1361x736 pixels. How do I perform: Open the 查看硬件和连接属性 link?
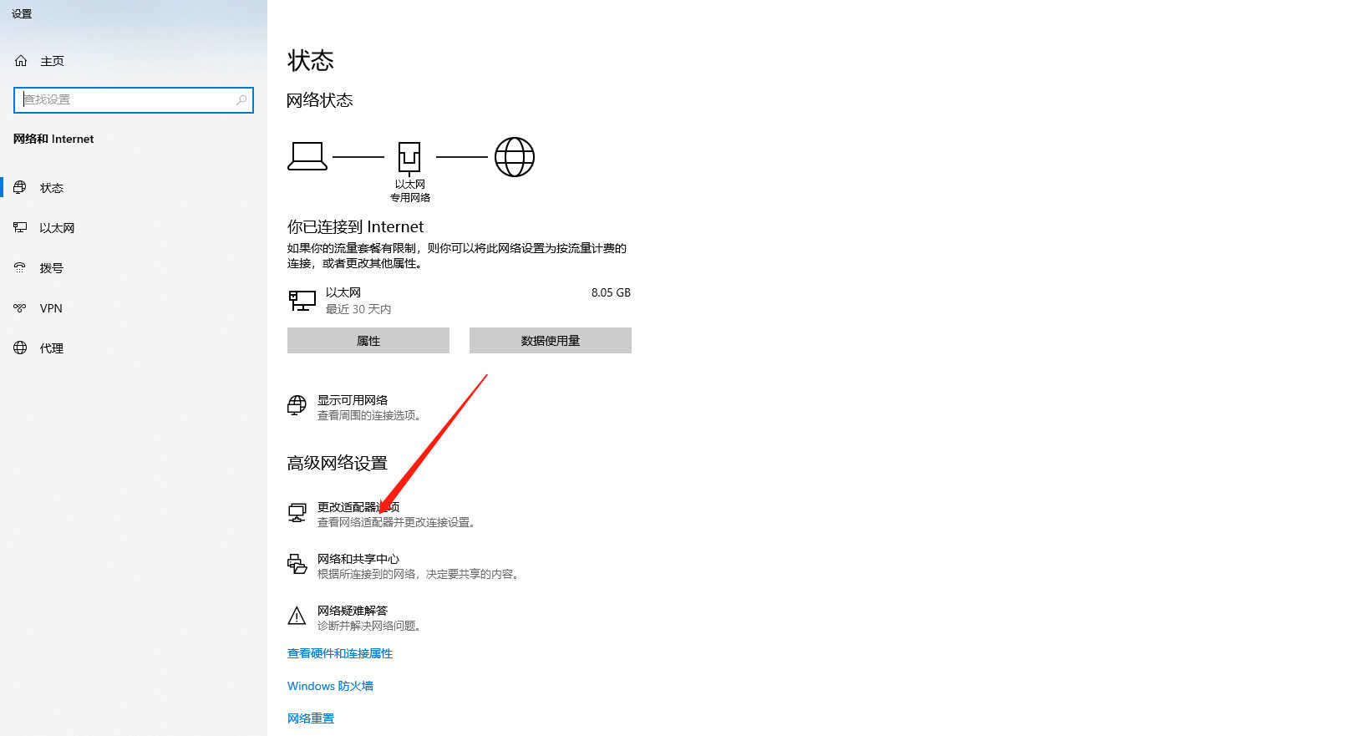pos(339,653)
